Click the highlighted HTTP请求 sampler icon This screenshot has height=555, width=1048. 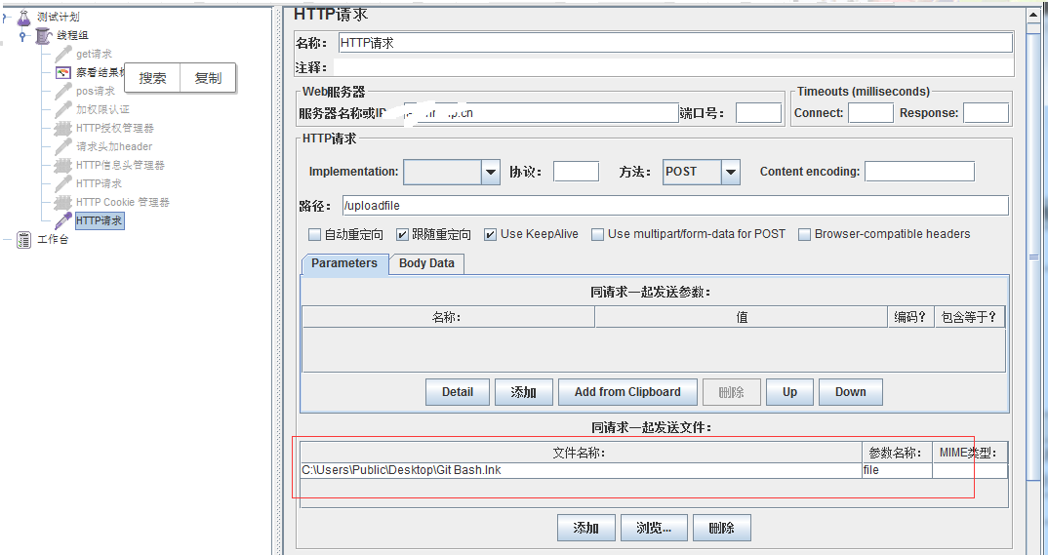point(63,220)
